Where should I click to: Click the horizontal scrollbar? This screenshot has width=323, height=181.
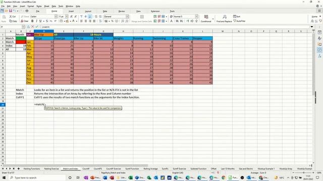pyautogui.click(x=75, y=165)
